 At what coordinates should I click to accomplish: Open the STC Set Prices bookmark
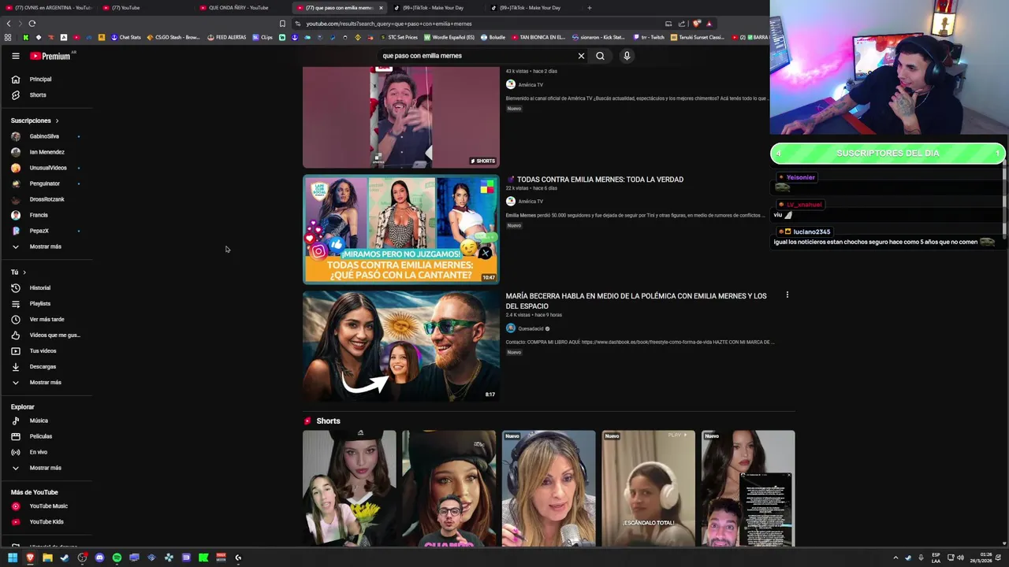pos(399,37)
